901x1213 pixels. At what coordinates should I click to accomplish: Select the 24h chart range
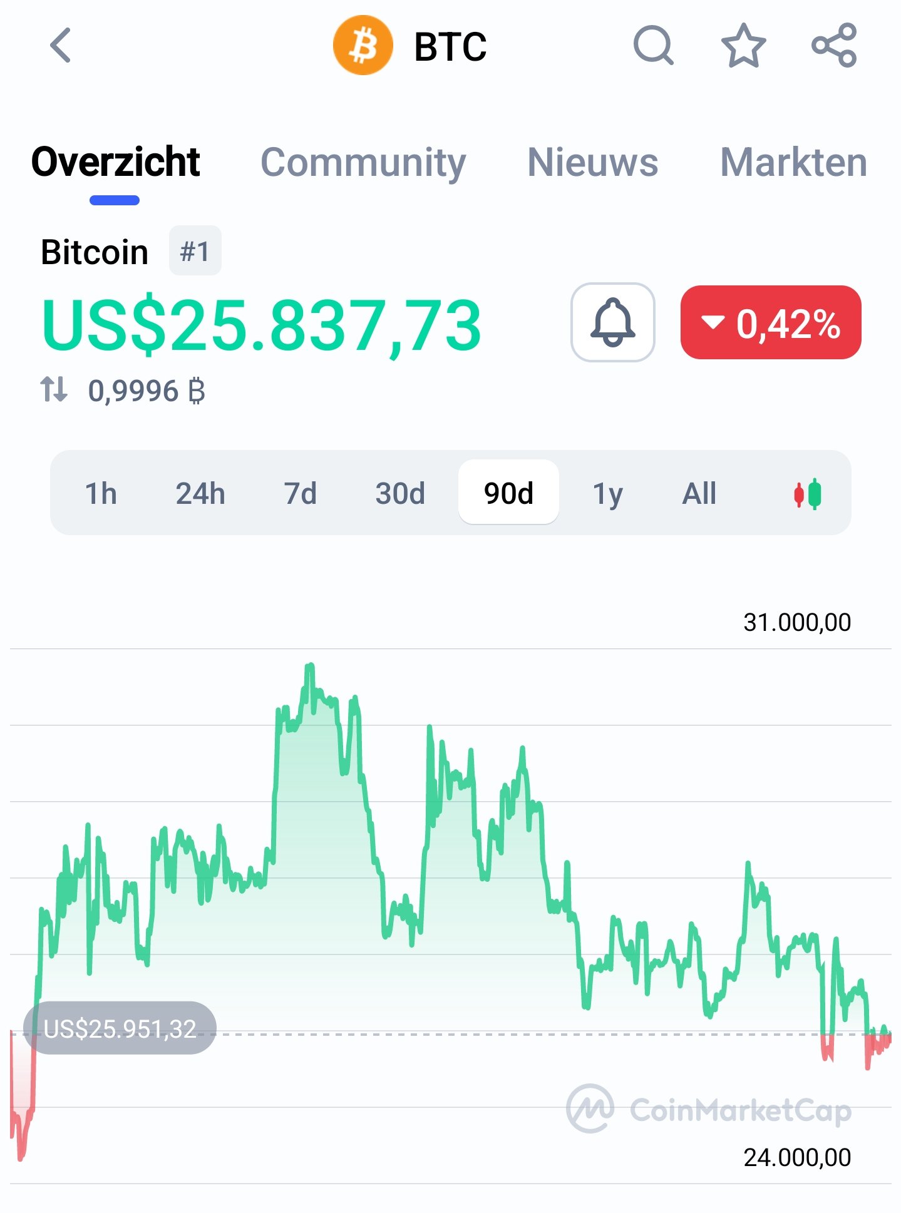(x=200, y=493)
